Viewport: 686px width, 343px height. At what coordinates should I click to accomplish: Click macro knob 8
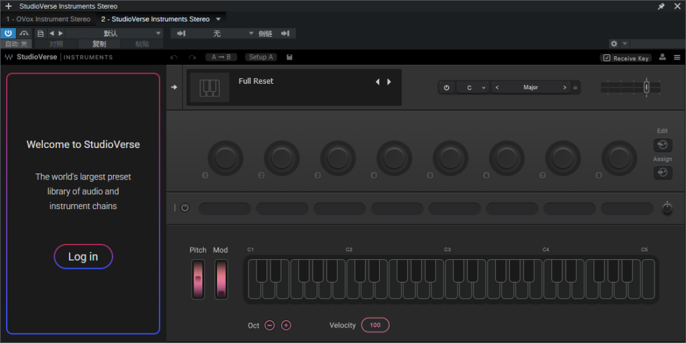(618, 158)
